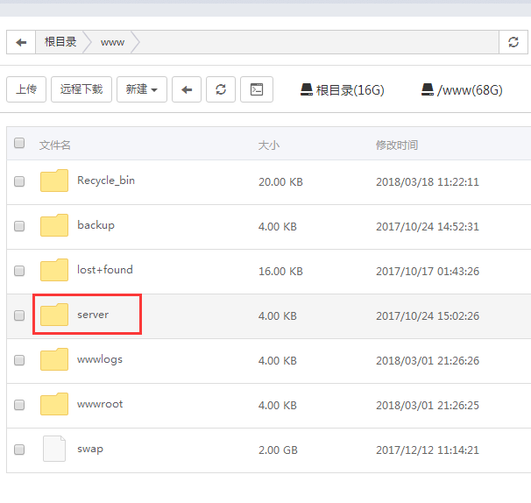This screenshot has height=503, width=531.
Task: Open the backup folder name
Action: point(96,225)
